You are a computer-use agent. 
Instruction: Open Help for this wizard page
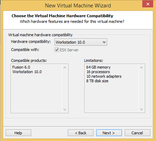[x=18, y=133]
